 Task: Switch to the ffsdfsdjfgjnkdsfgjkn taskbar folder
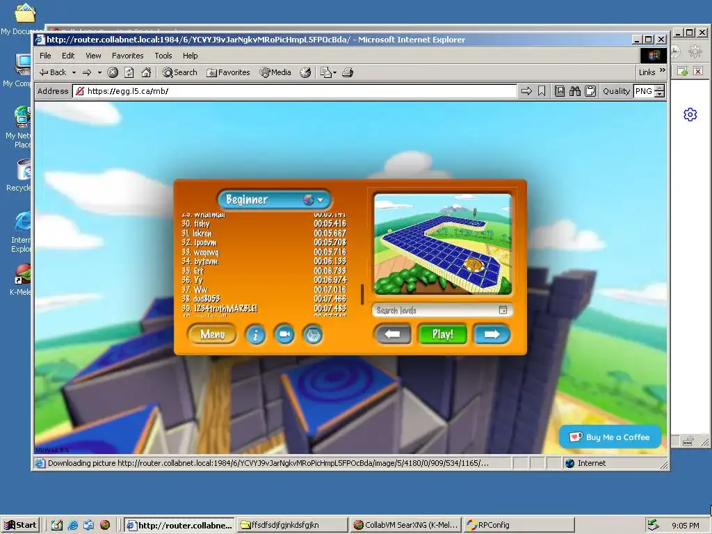pos(293,525)
